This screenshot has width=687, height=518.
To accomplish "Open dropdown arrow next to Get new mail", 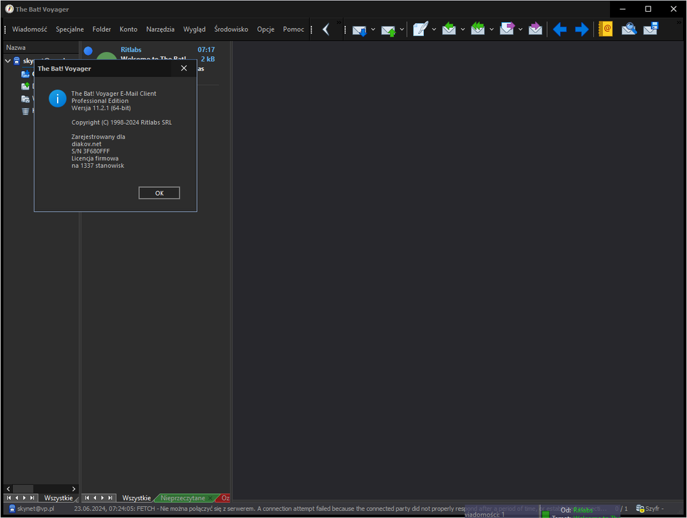I will point(373,29).
